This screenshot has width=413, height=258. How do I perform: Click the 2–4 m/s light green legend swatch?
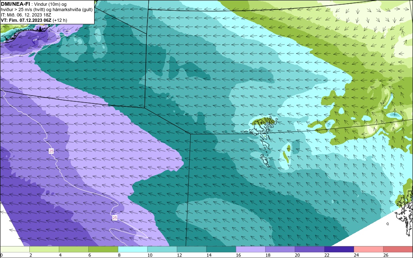[x=44, y=249]
